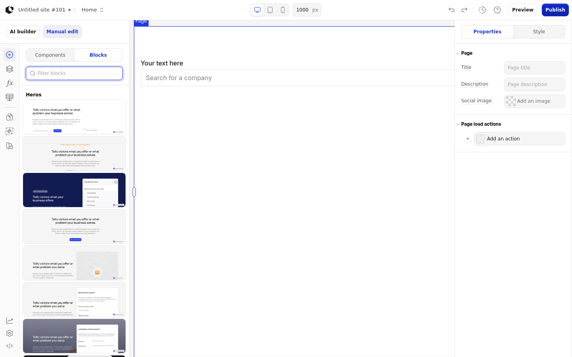
Task: Click Add an action button
Action: (x=520, y=139)
